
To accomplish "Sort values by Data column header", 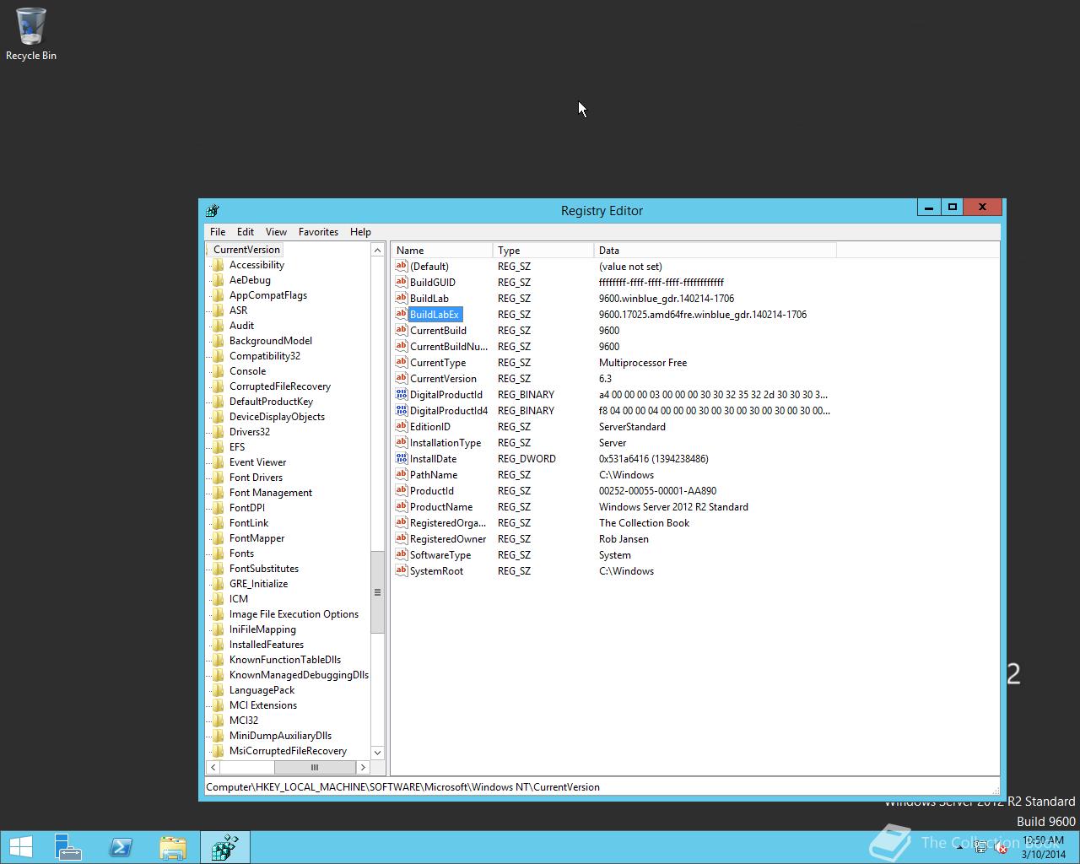I will click(x=715, y=251).
